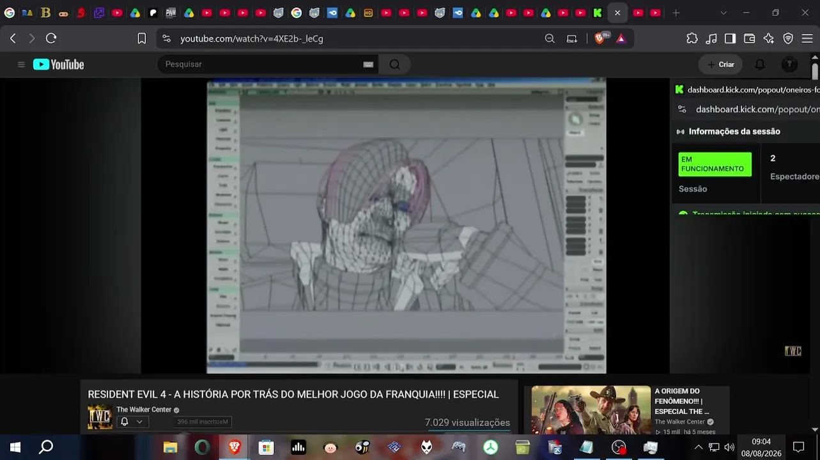Open the Brave Shields lion icon
Screen dimensions: 820x460
(600, 38)
